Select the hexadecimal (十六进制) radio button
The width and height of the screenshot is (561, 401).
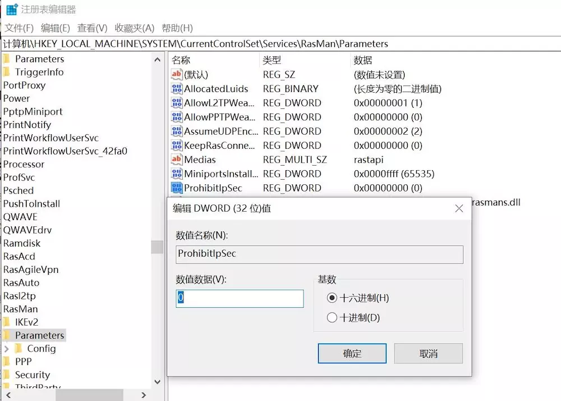[x=332, y=298]
